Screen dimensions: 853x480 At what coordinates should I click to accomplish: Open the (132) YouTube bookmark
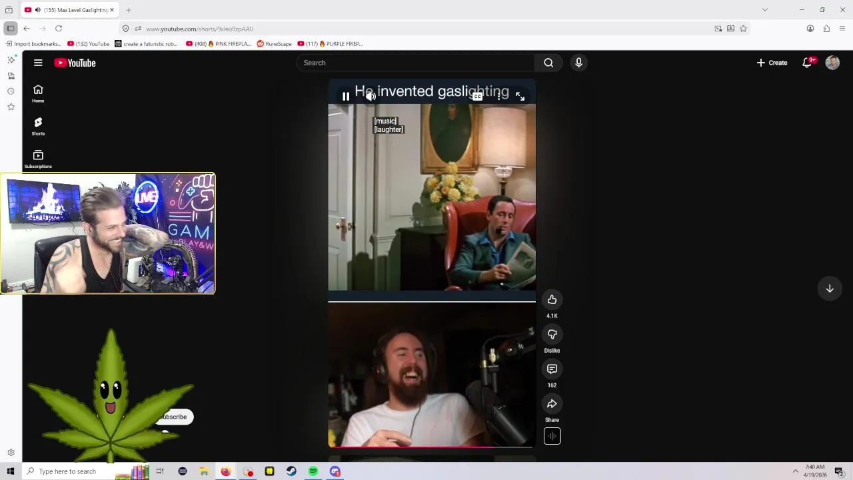89,44
